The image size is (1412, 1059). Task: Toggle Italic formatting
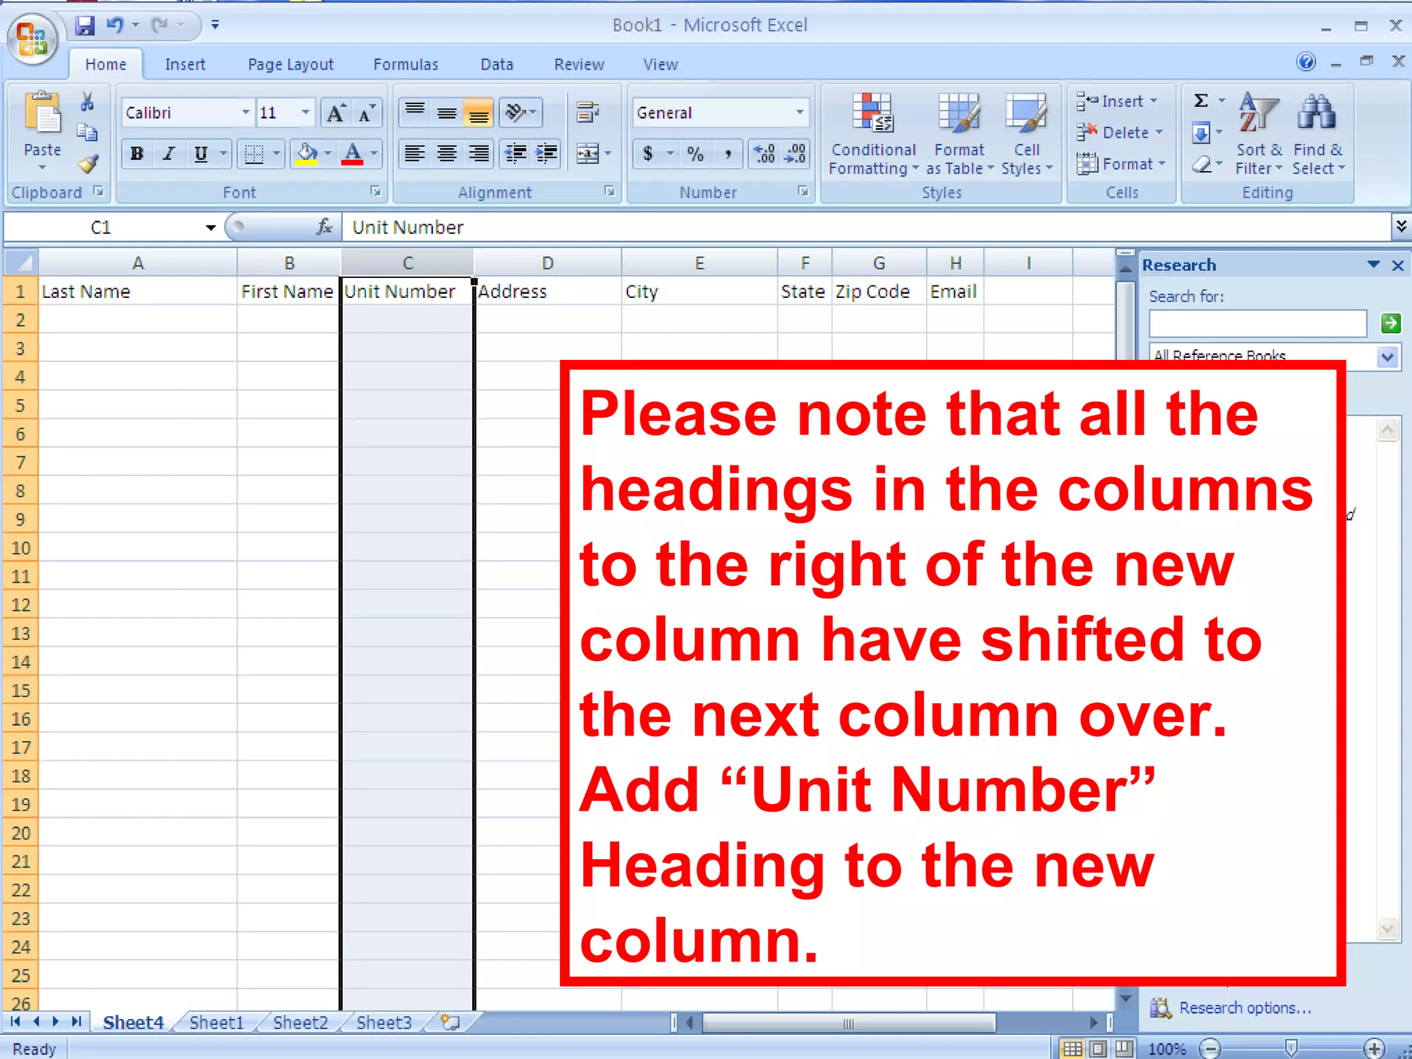tap(169, 154)
